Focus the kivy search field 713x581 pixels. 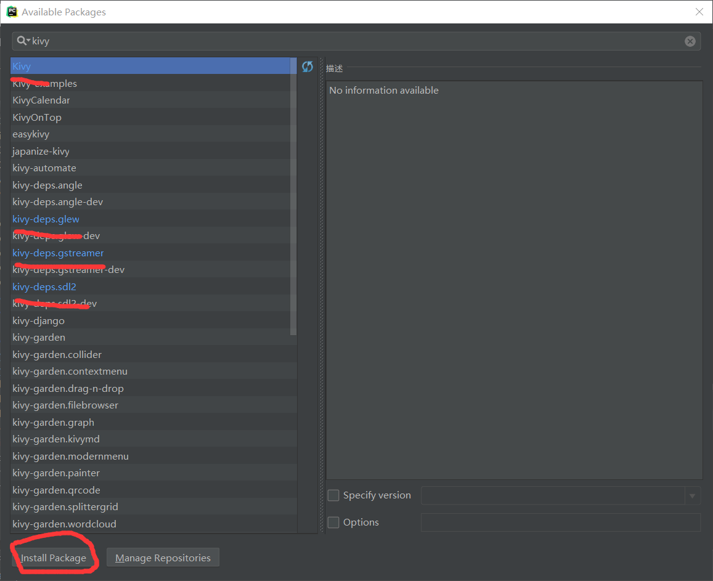(x=356, y=41)
